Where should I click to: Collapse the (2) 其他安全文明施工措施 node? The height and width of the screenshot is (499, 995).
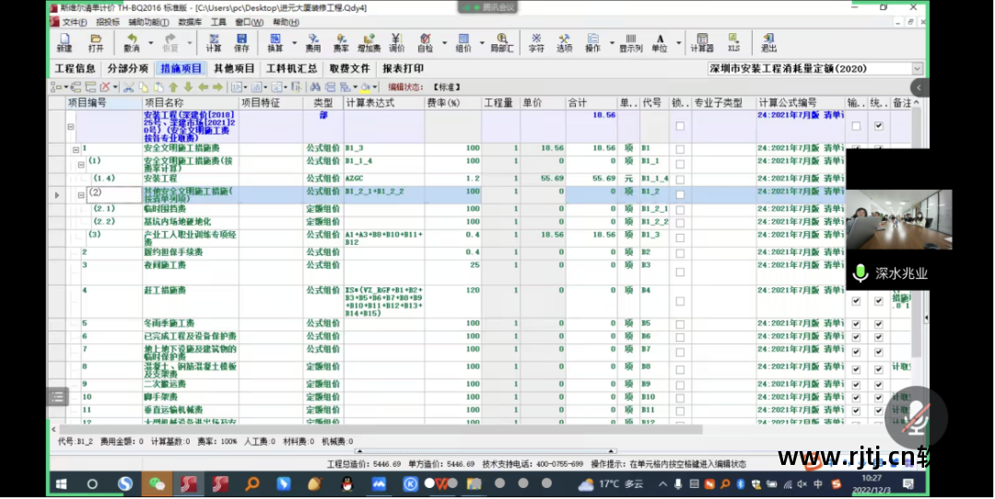pyautogui.click(x=81, y=195)
